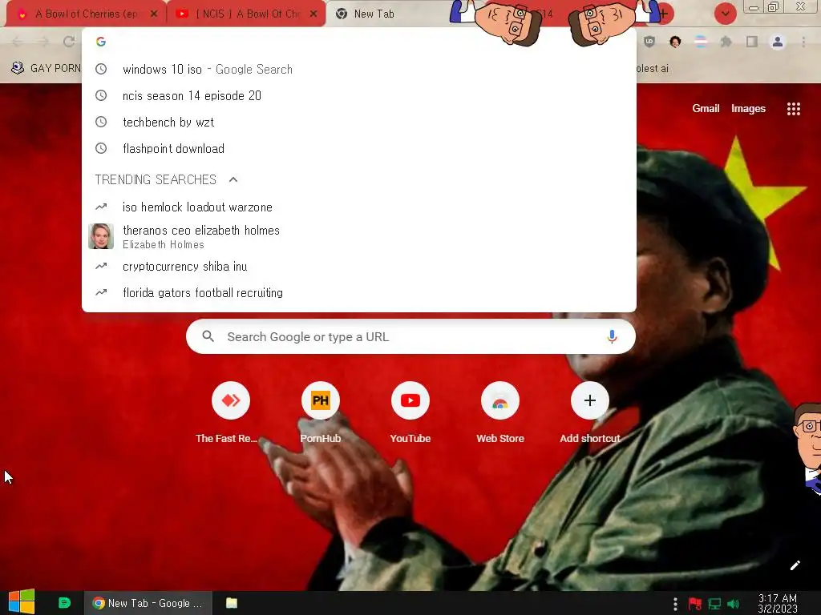Select 'windows 10 iso' search suggestion
821x615 pixels.
coord(359,69)
